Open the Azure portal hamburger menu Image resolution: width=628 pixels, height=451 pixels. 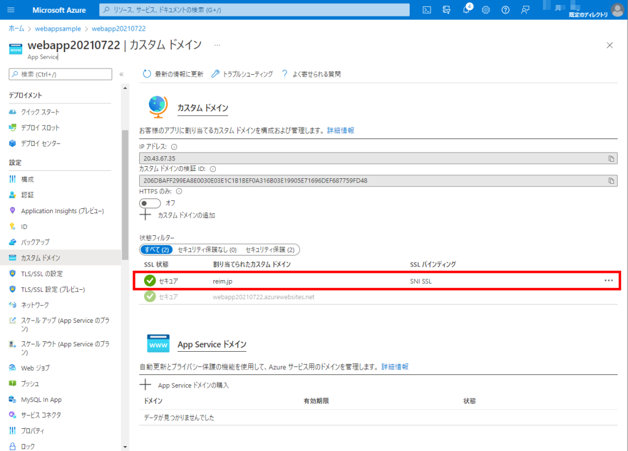tap(11, 10)
